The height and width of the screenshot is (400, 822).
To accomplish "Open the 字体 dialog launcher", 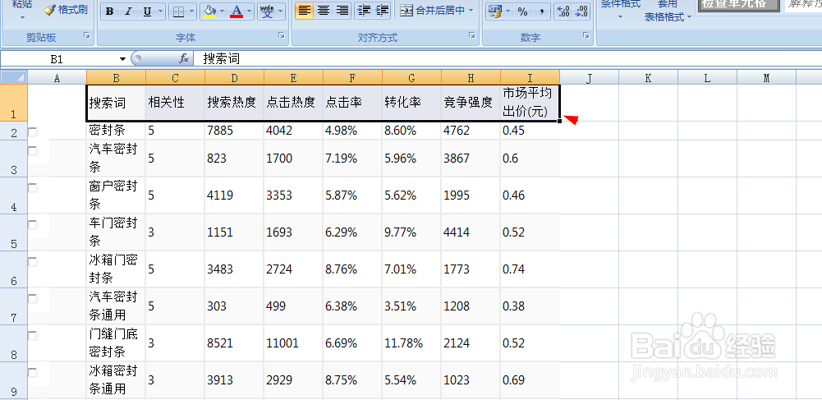I will tap(282, 35).
